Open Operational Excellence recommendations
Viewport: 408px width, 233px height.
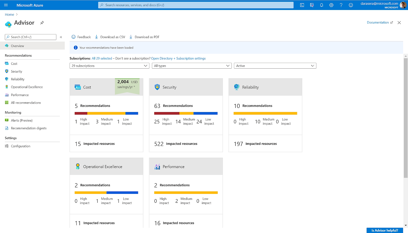[27, 87]
